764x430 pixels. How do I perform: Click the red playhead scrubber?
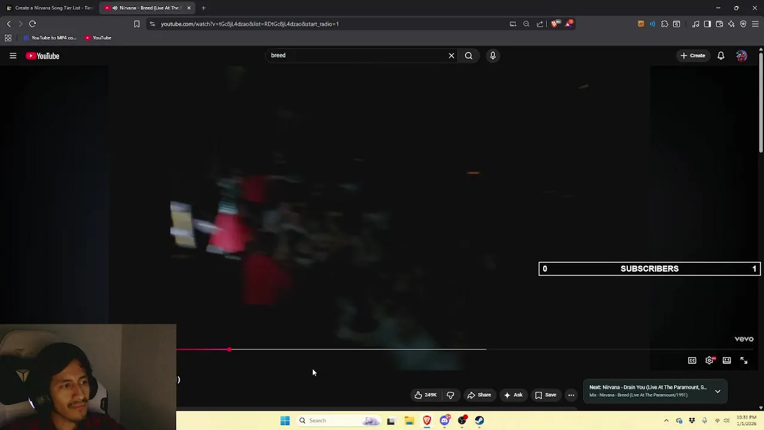point(229,349)
